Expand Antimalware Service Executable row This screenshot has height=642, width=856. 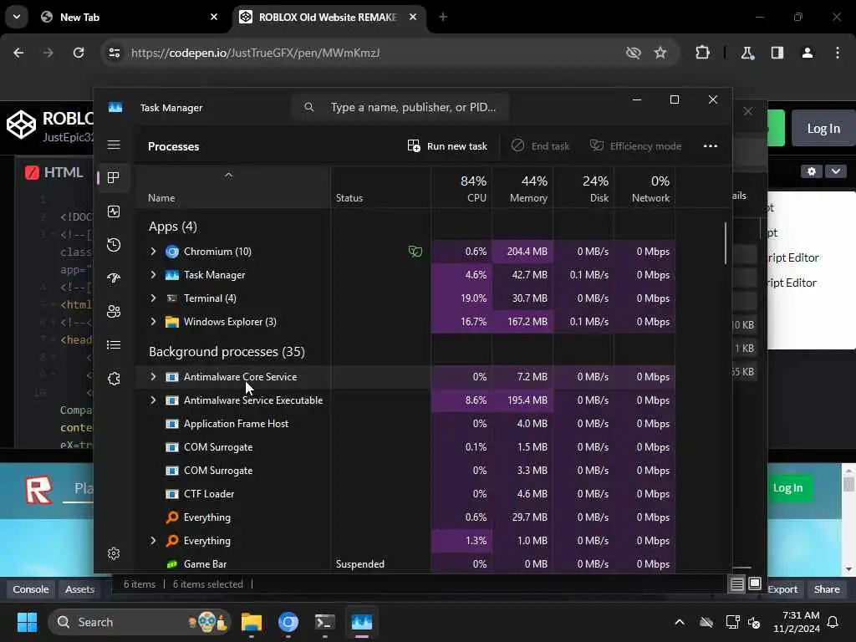pos(154,400)
